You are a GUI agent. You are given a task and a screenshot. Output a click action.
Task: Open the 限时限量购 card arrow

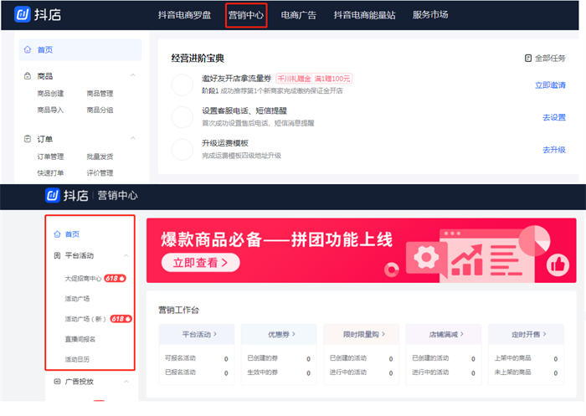point(383,334)
